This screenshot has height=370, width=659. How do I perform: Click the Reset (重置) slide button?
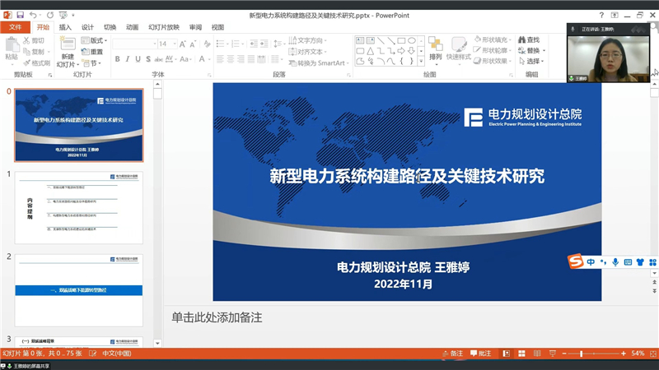(92, 52)
